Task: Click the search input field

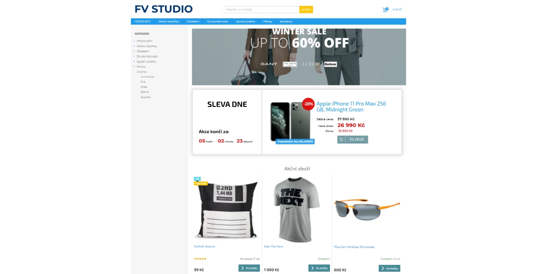Action: (262, 10)
